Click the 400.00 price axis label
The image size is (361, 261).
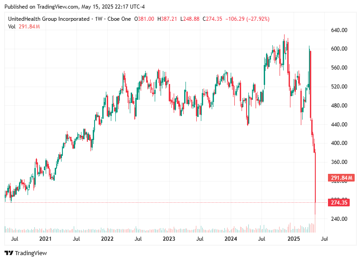(x=339, y=143)
